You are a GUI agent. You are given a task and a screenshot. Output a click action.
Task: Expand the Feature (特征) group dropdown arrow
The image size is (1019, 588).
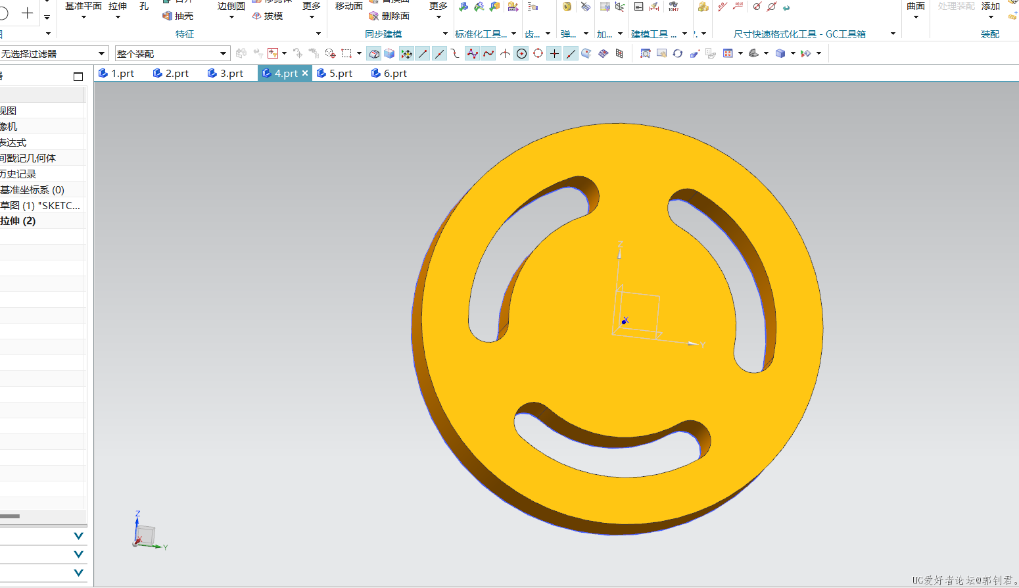(x=318, y=34)
